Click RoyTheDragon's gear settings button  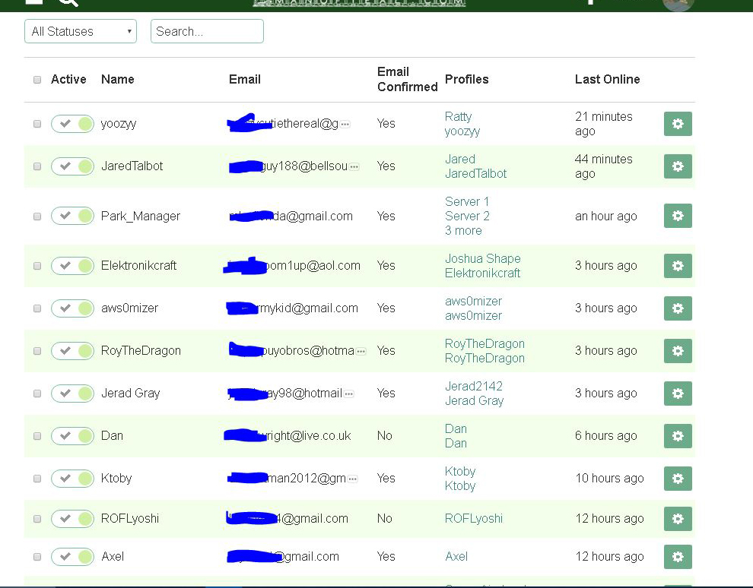[678, 351]
